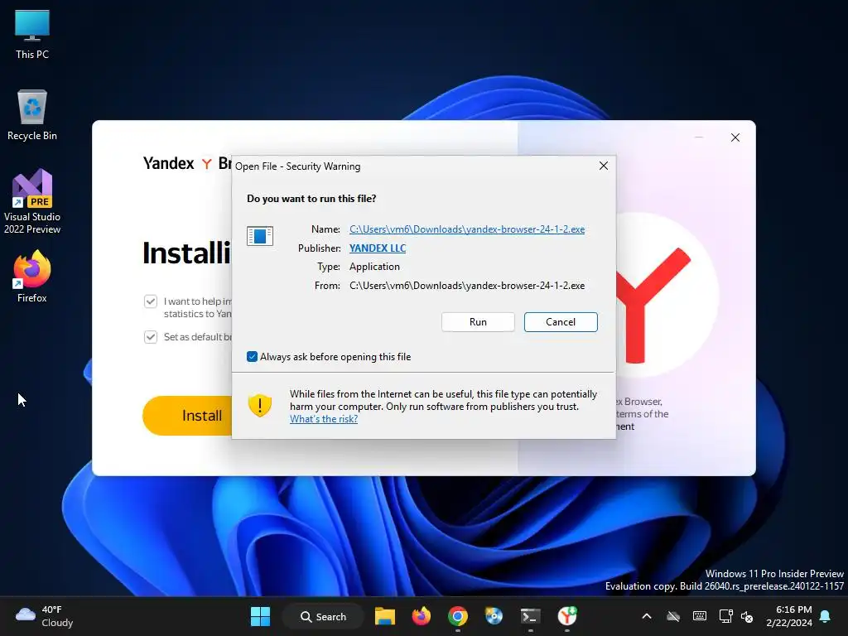This screenshot has height=636, width=848.
Task: Open the touch keyboard tray icon
Action: coord(699,616)
